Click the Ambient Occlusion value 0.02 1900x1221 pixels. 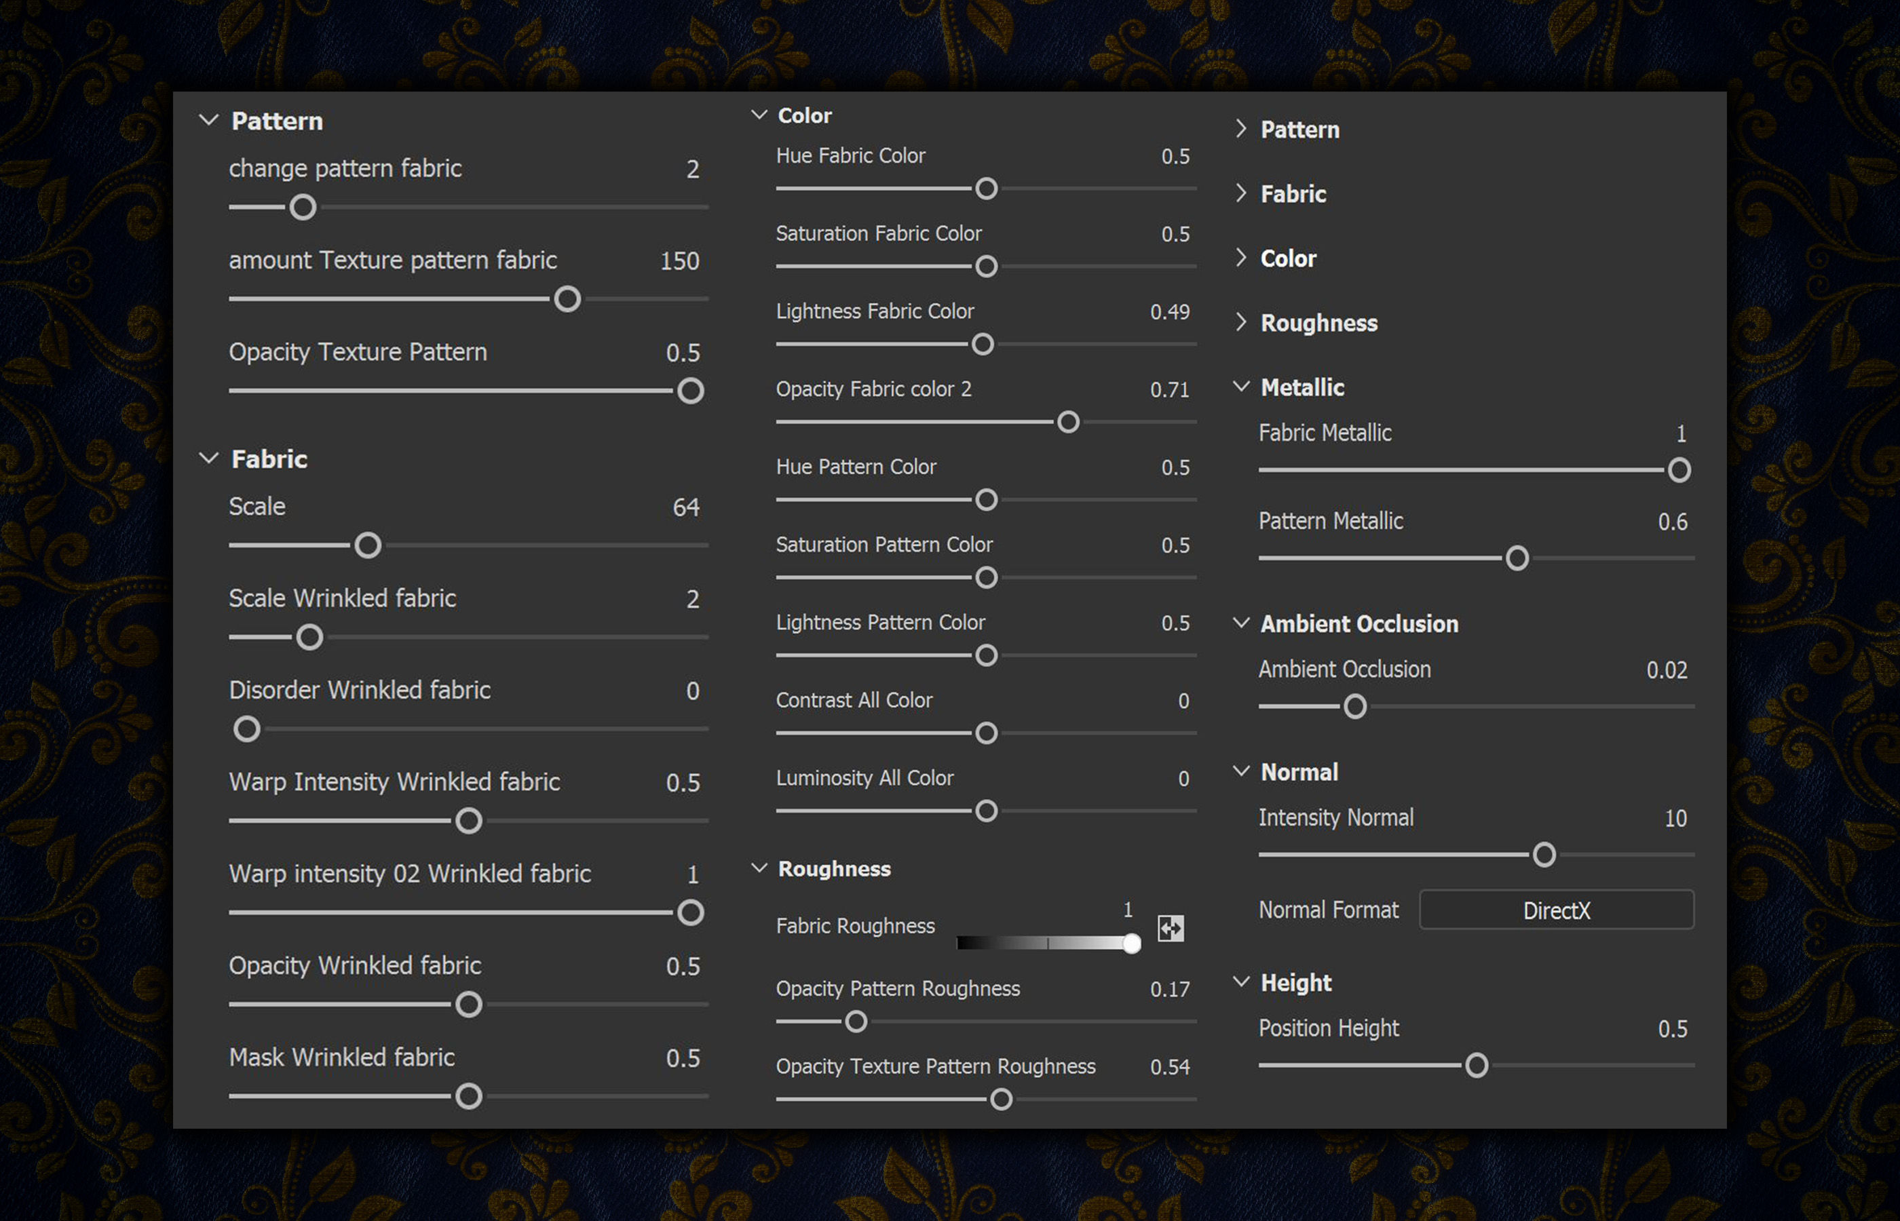(x=1667, y=670)
